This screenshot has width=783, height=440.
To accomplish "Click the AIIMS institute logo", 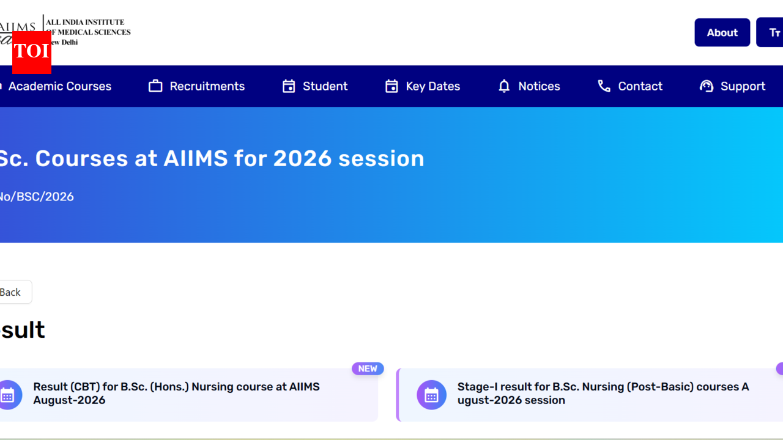I will click(65, 30).
